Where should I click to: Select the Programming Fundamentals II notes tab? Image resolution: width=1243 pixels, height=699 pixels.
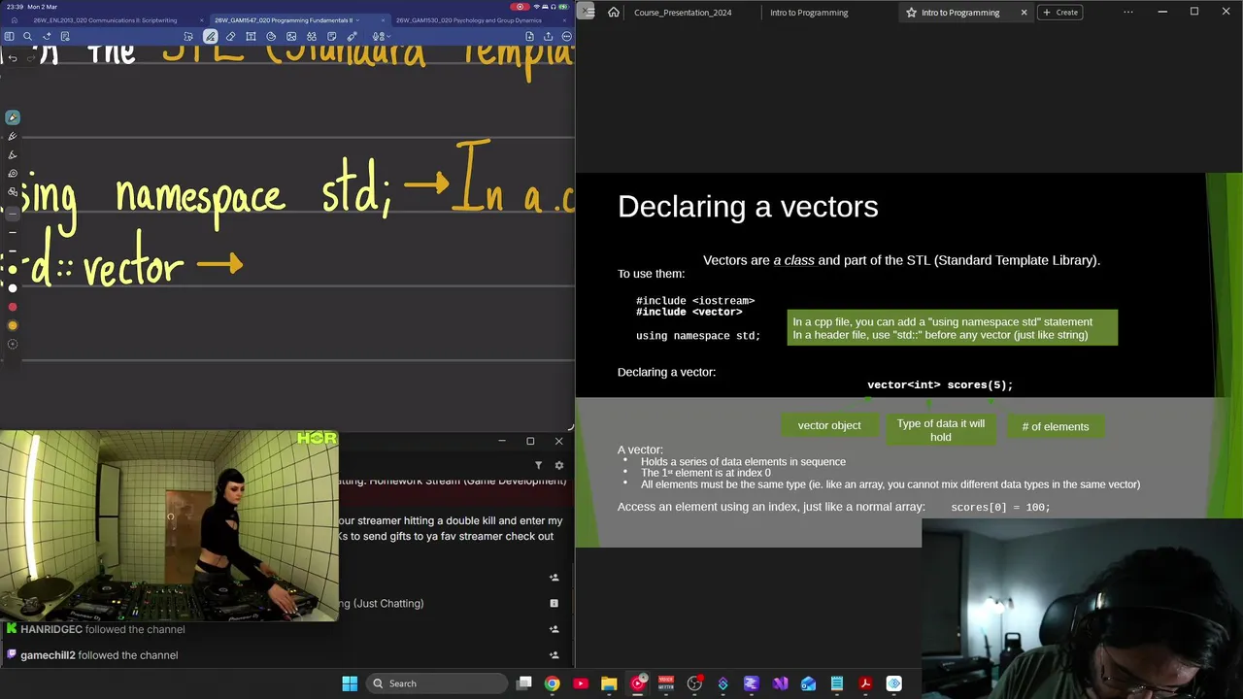[283, 20]
